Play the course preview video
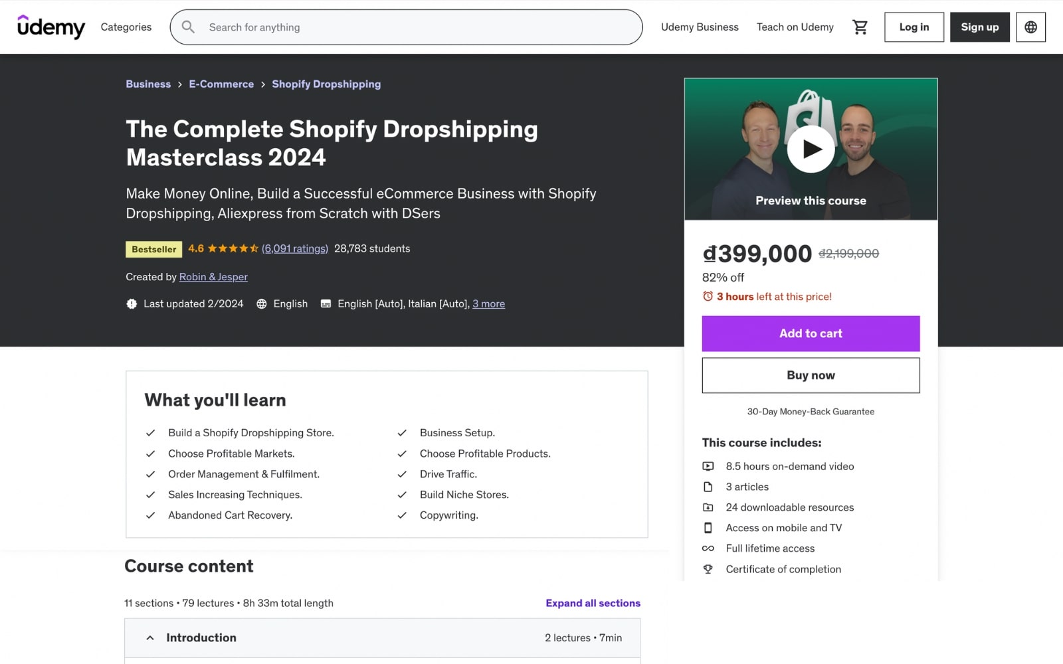 811,149
